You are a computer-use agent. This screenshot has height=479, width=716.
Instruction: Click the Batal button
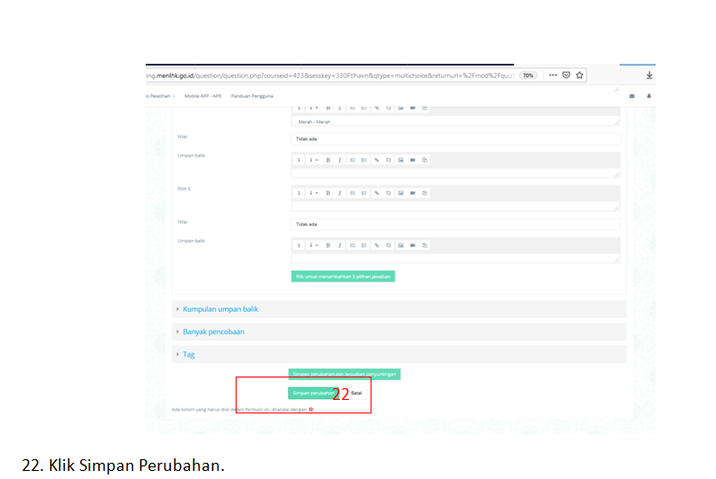(x=356, y=393)
